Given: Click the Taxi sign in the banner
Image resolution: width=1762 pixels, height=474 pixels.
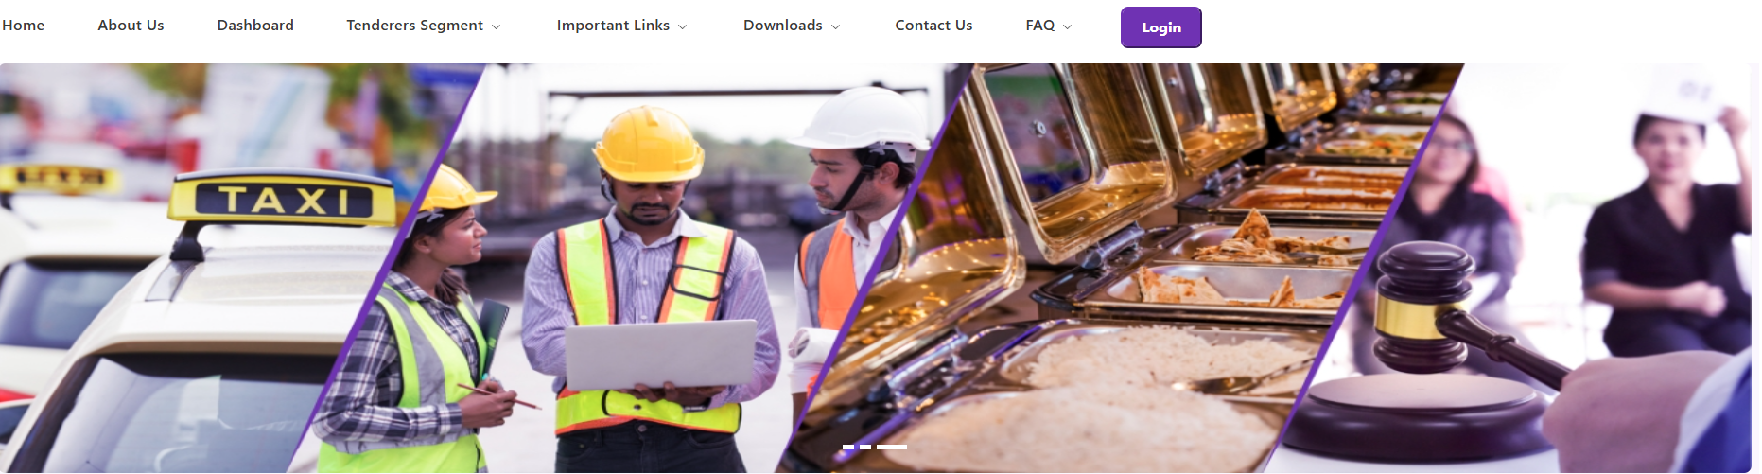Looking at the screenshot, I should pyautogui.click(x=282, y=200).
